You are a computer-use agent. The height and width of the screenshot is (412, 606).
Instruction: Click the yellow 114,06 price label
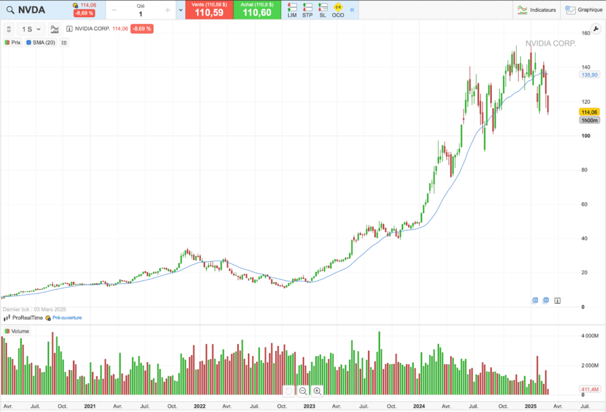[589, 112]
